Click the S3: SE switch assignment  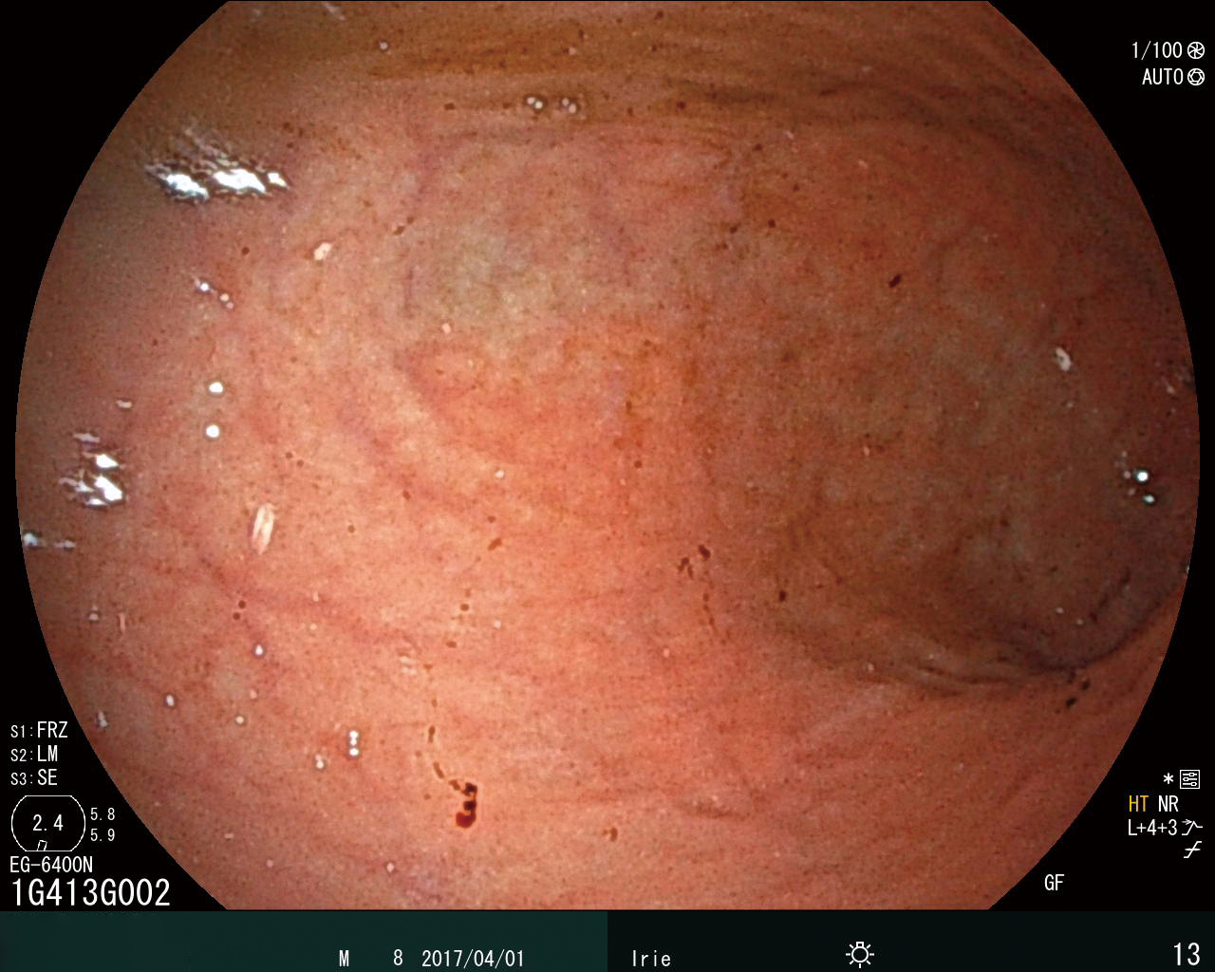click(x=34, y=778)
